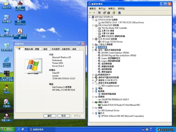This screenshot has height=132, width=176.
Task: Click the 確定 button
Action: pyautogui.click(x=50, y=116)
